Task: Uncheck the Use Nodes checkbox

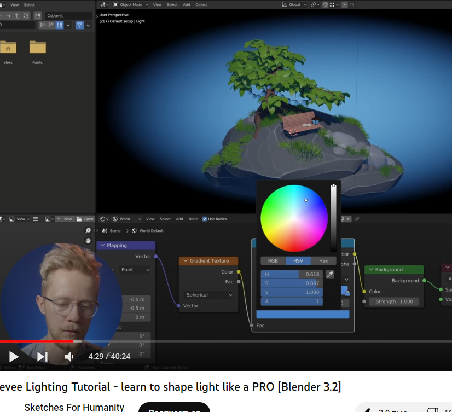Action: [x=205, y=219]
